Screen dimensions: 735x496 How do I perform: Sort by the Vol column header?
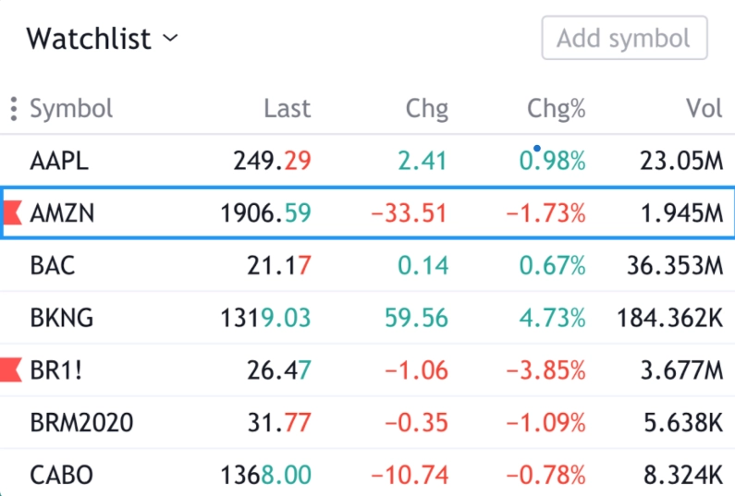tap(704, 109)
